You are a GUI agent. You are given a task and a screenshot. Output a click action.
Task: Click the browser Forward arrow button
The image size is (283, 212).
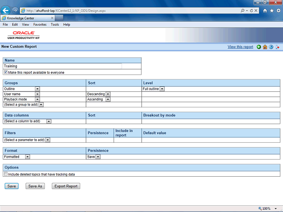pyautogui.click(x=15, y=11)
